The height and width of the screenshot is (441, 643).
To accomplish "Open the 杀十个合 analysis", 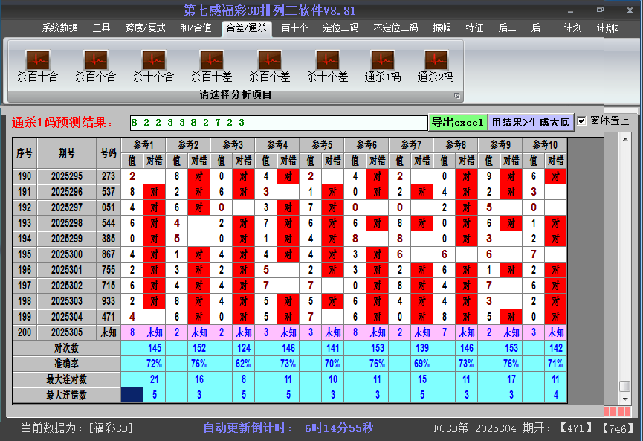I will click(153, 60).
